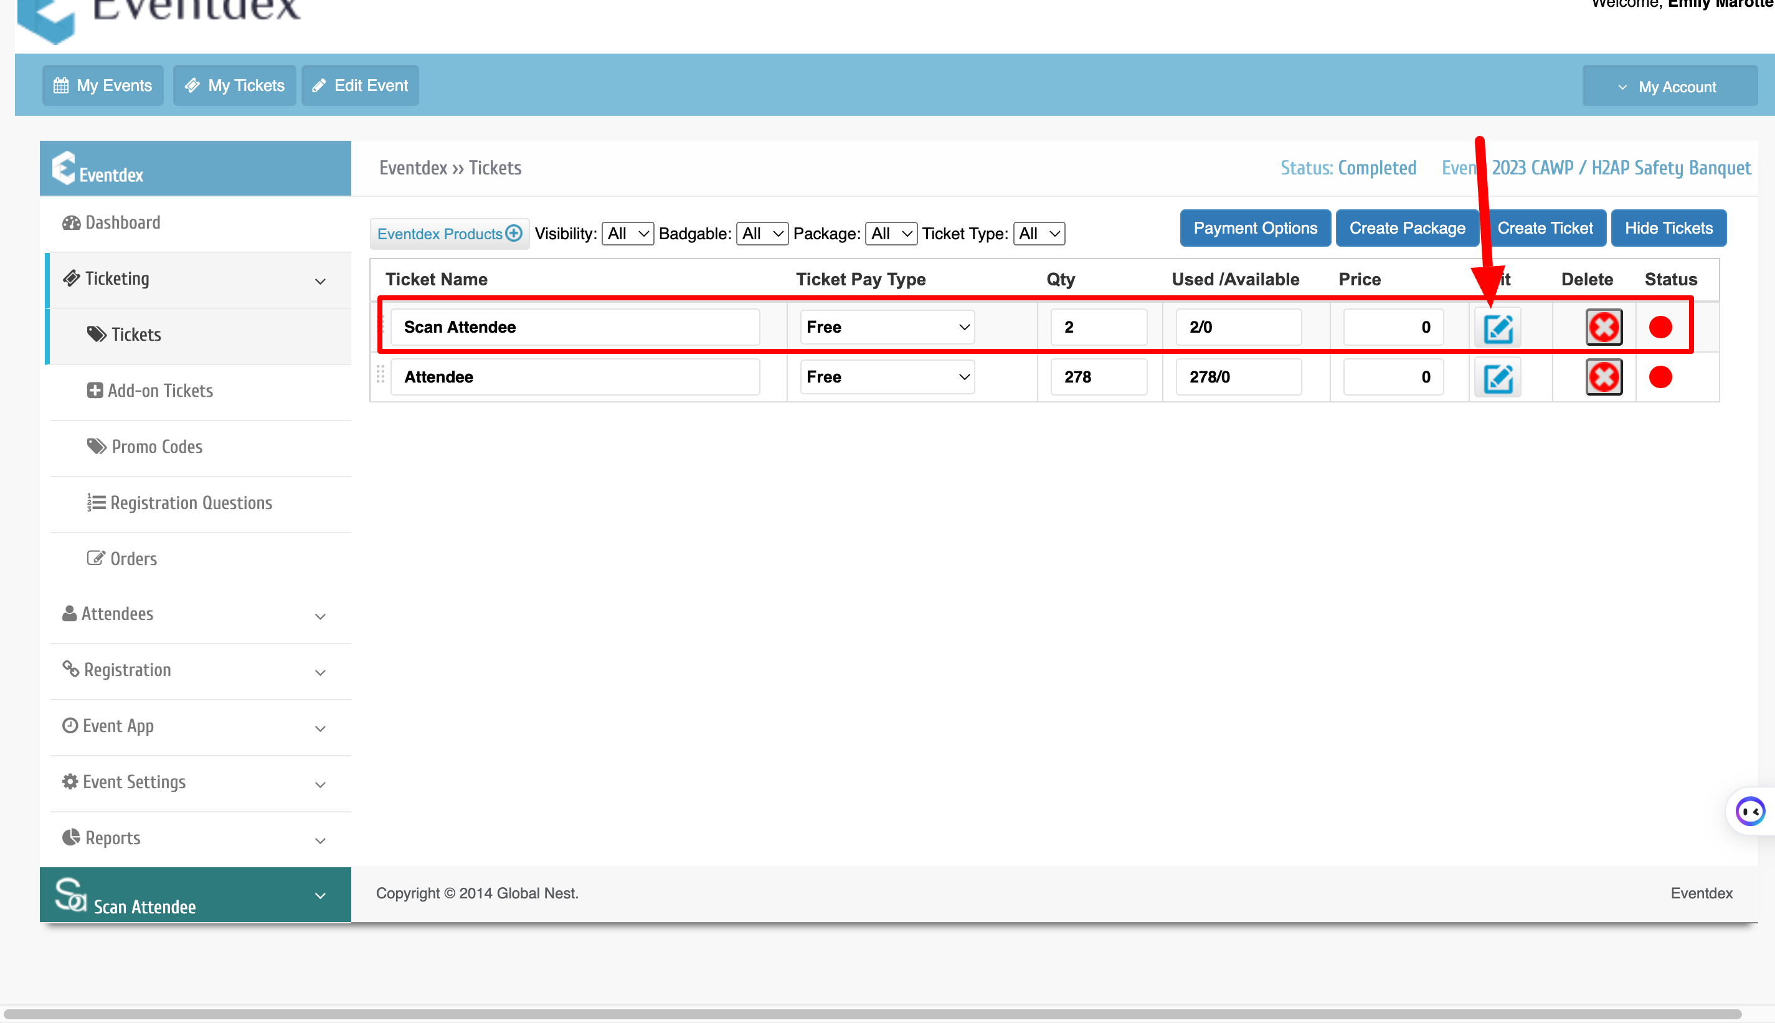Click plus icon next to Eventdex Products
This screenshot has height=1023, width=1775.
pyautogui.click(x=514, y=233)
